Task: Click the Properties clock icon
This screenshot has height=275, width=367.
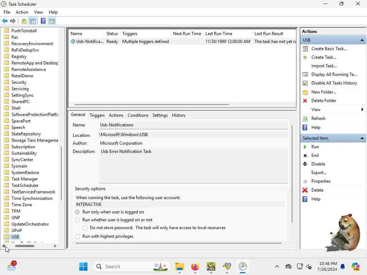Action: [305, 182]
